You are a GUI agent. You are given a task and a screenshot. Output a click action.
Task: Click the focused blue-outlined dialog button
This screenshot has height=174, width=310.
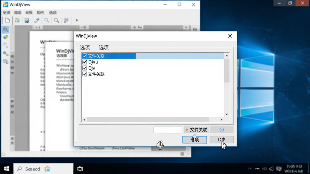click(x=195, y=140)
